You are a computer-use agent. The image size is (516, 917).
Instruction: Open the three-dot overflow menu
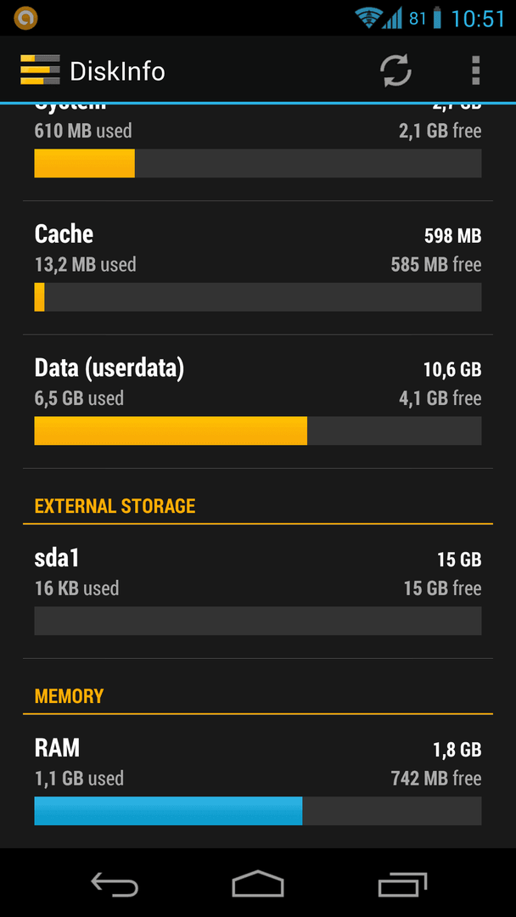tap(475, 70)
